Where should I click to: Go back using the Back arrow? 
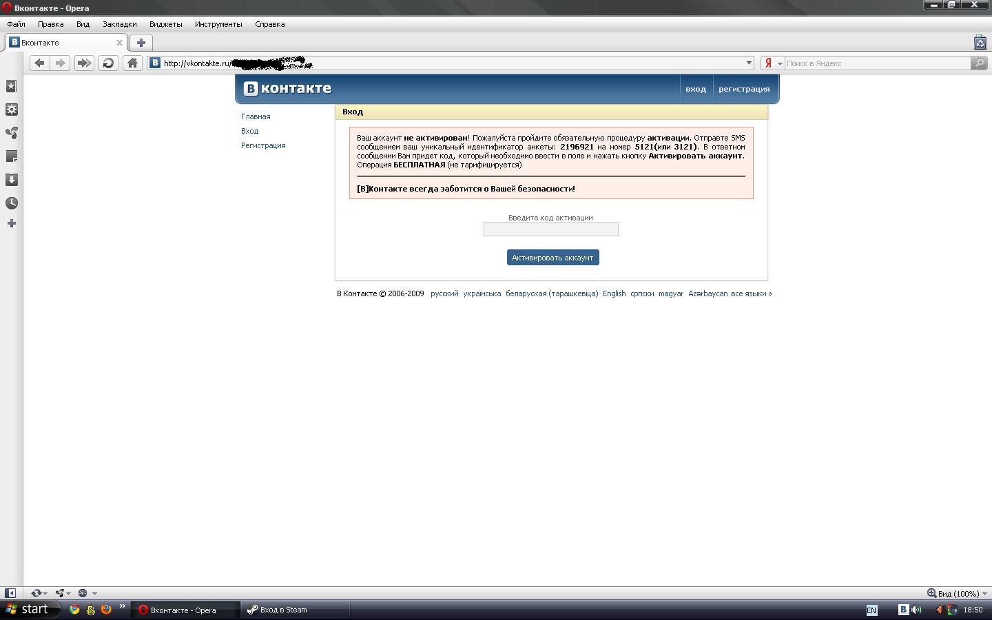point(39,63)
